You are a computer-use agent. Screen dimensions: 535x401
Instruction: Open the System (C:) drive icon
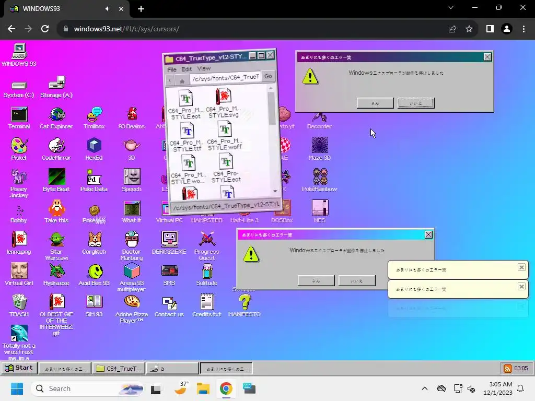pos(19,90)
